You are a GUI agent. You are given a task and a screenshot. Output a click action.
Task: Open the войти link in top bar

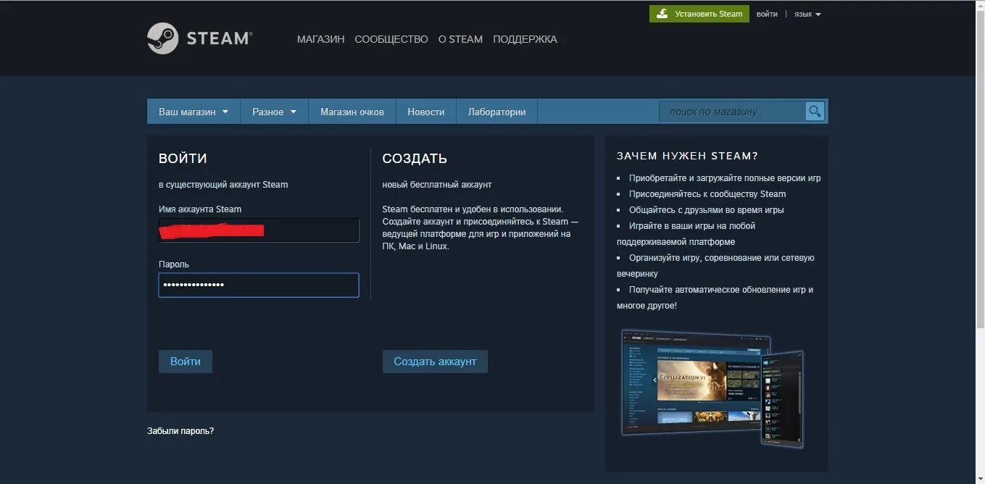tap(767, 14)
